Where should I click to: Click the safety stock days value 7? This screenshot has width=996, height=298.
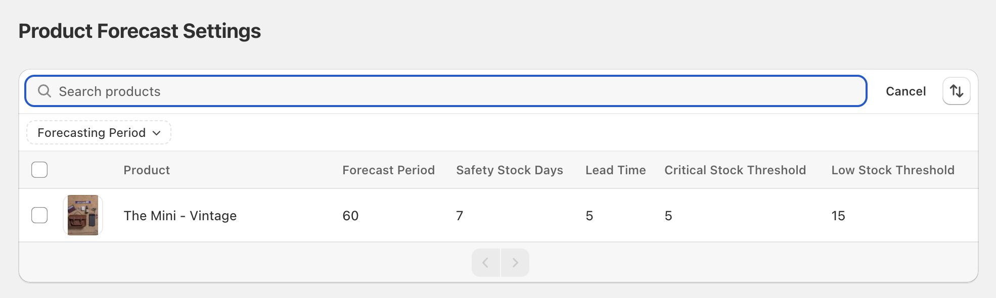460,216
